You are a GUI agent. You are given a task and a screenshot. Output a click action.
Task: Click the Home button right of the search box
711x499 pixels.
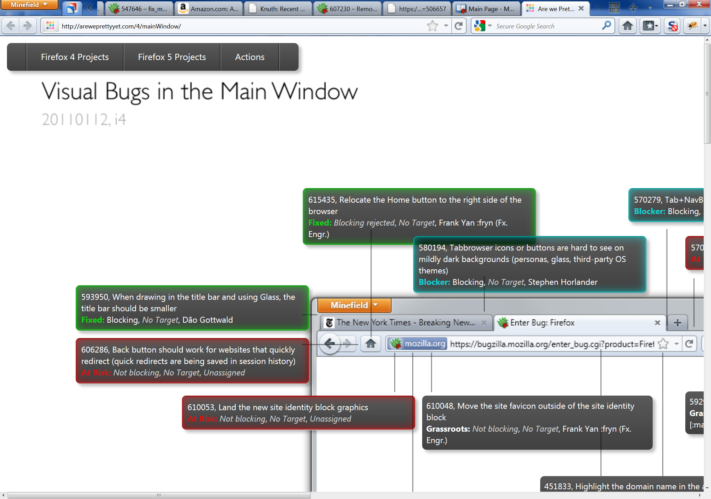coord(627,26)
